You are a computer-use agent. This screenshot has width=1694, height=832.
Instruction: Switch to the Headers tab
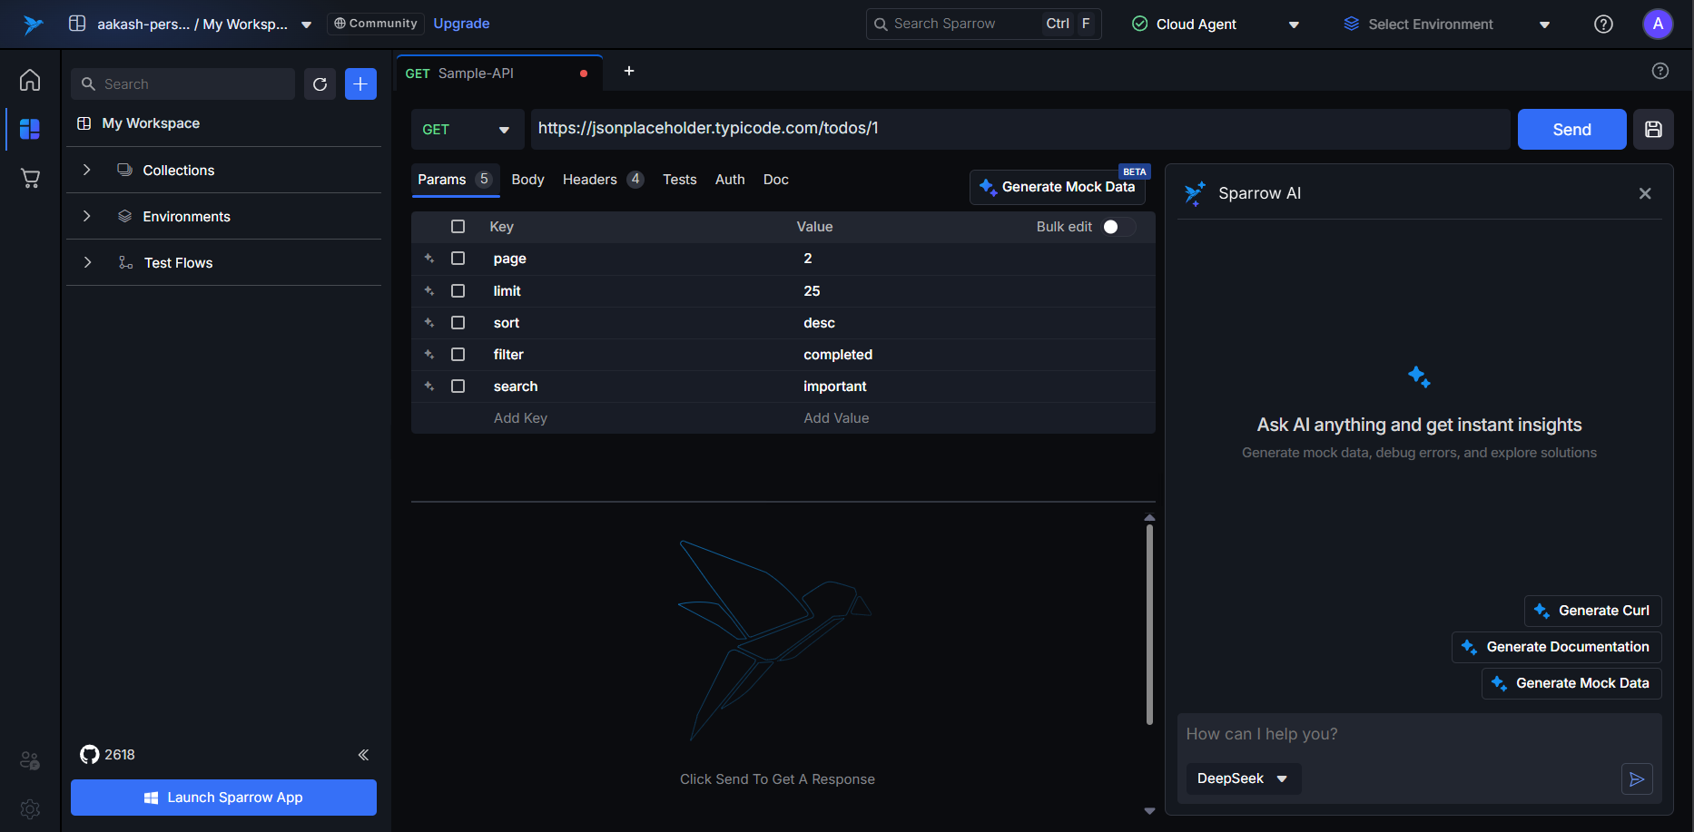click(590, 180)
